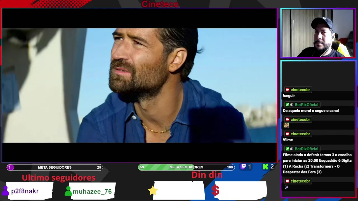
Task: Click the 'Da aquela moral e segue o canal' message
Action: pos(311,111)
